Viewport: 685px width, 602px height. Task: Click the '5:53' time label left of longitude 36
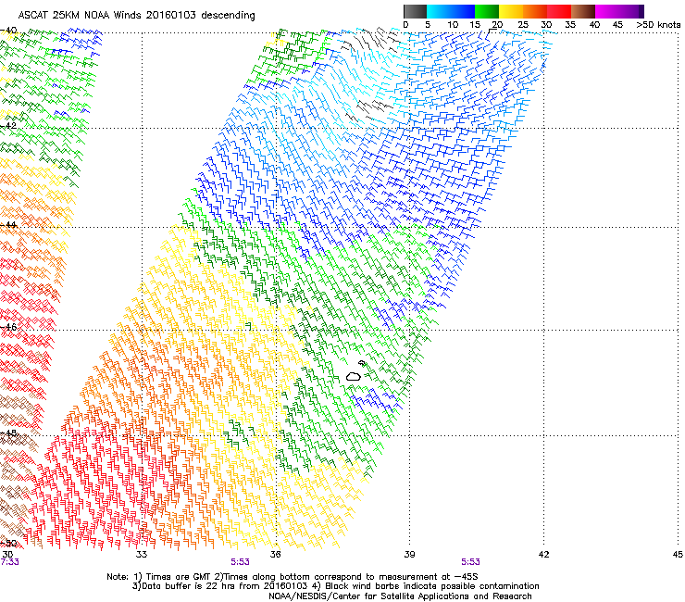(x=241, y=562)
